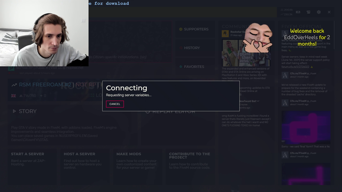The width and height of the screenshot is (342, 192).
Task: Open Host a Server card
Action: 85,166
